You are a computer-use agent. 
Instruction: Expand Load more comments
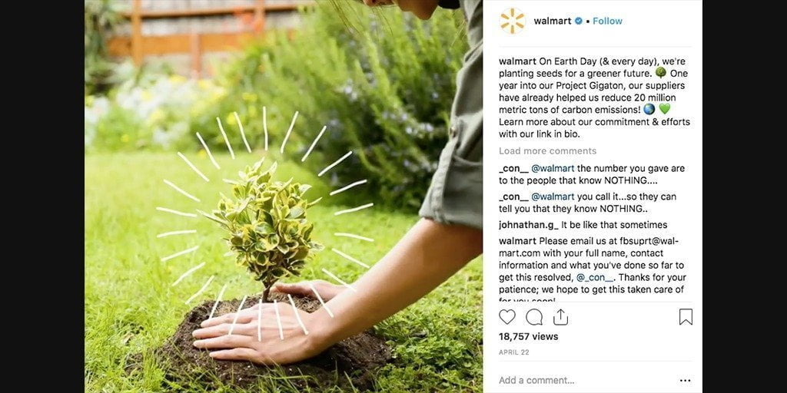[x=547, y=151]
